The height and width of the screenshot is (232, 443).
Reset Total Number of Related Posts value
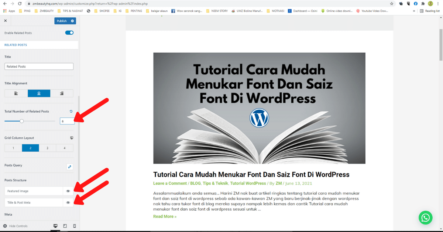pos(71,111)
